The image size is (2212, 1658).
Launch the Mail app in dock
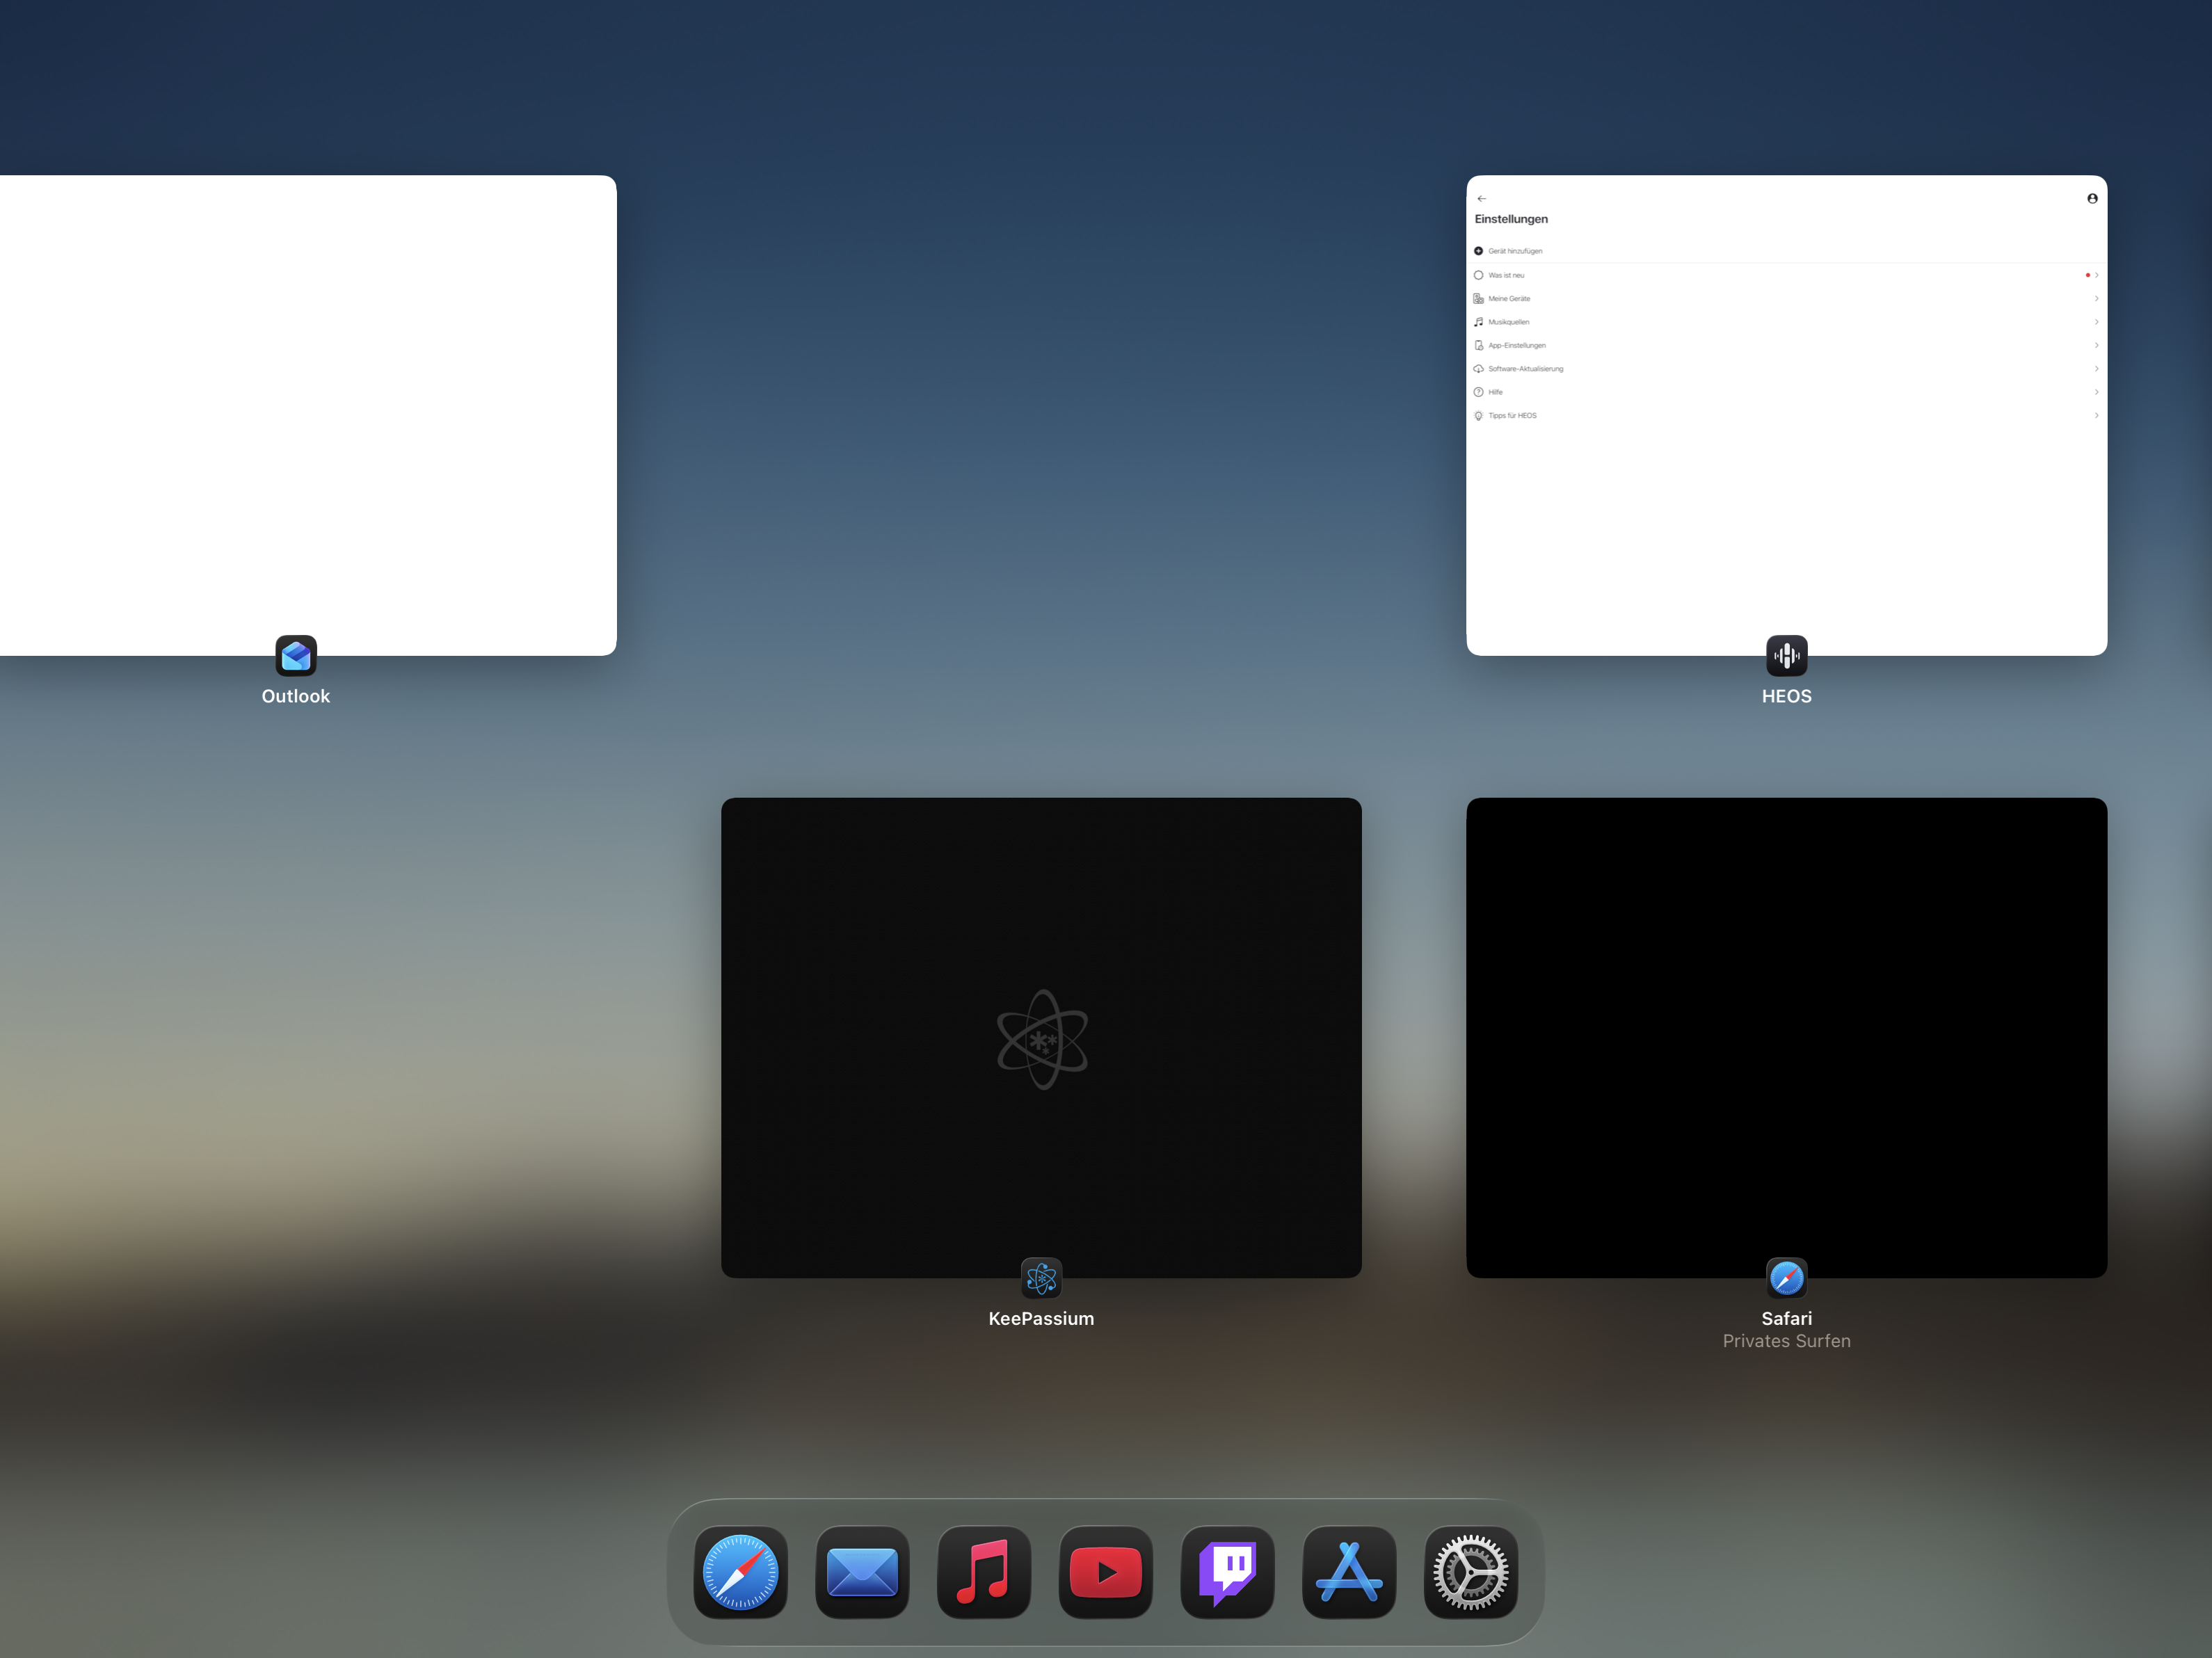click(862, 1572)
